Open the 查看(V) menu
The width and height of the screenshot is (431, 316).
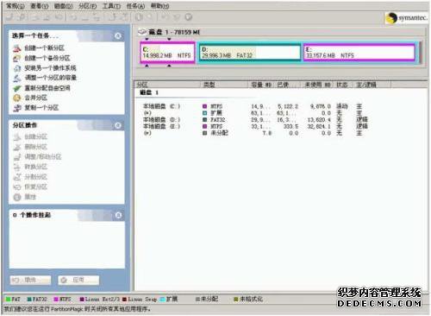coord(40,6)
